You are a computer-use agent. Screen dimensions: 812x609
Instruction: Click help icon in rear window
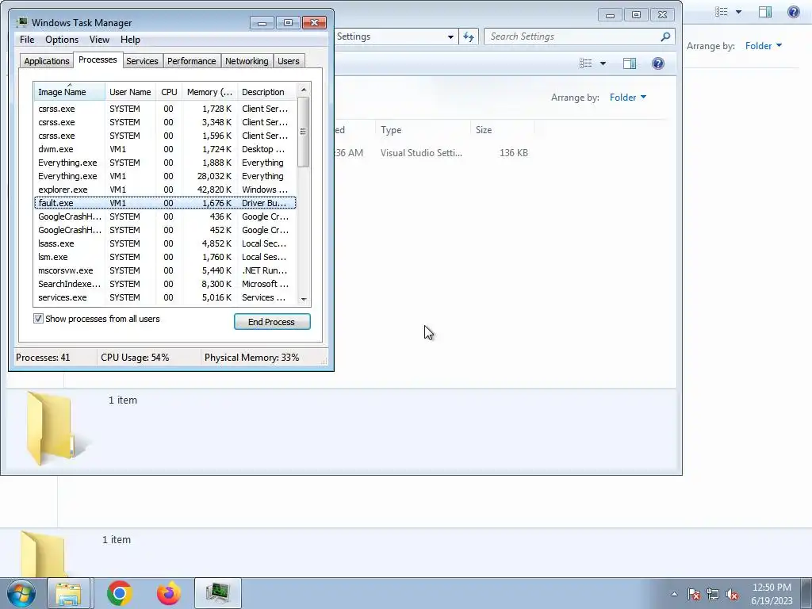pyautogui.click(x=793, y=11)
